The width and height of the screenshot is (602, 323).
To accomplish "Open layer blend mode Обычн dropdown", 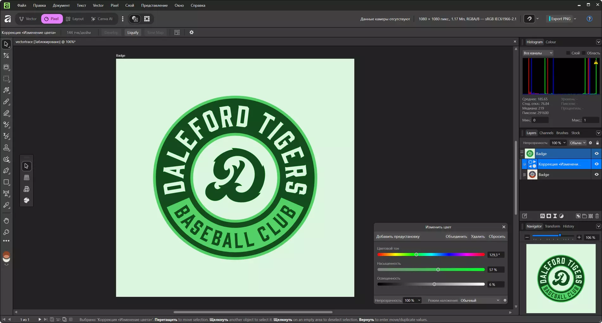I will pyautogui.click(x=578, y=143).
